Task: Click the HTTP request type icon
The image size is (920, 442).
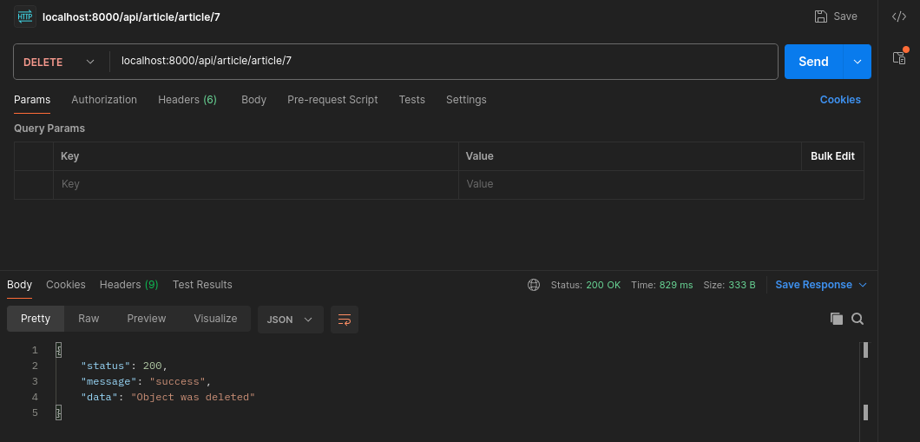Action: pyautogui.click(x=25, y=16)
